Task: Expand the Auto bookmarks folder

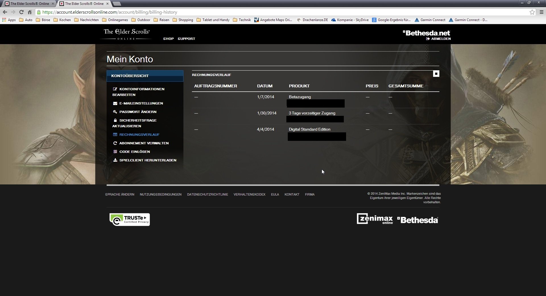Action: click(x=26, y=20)
